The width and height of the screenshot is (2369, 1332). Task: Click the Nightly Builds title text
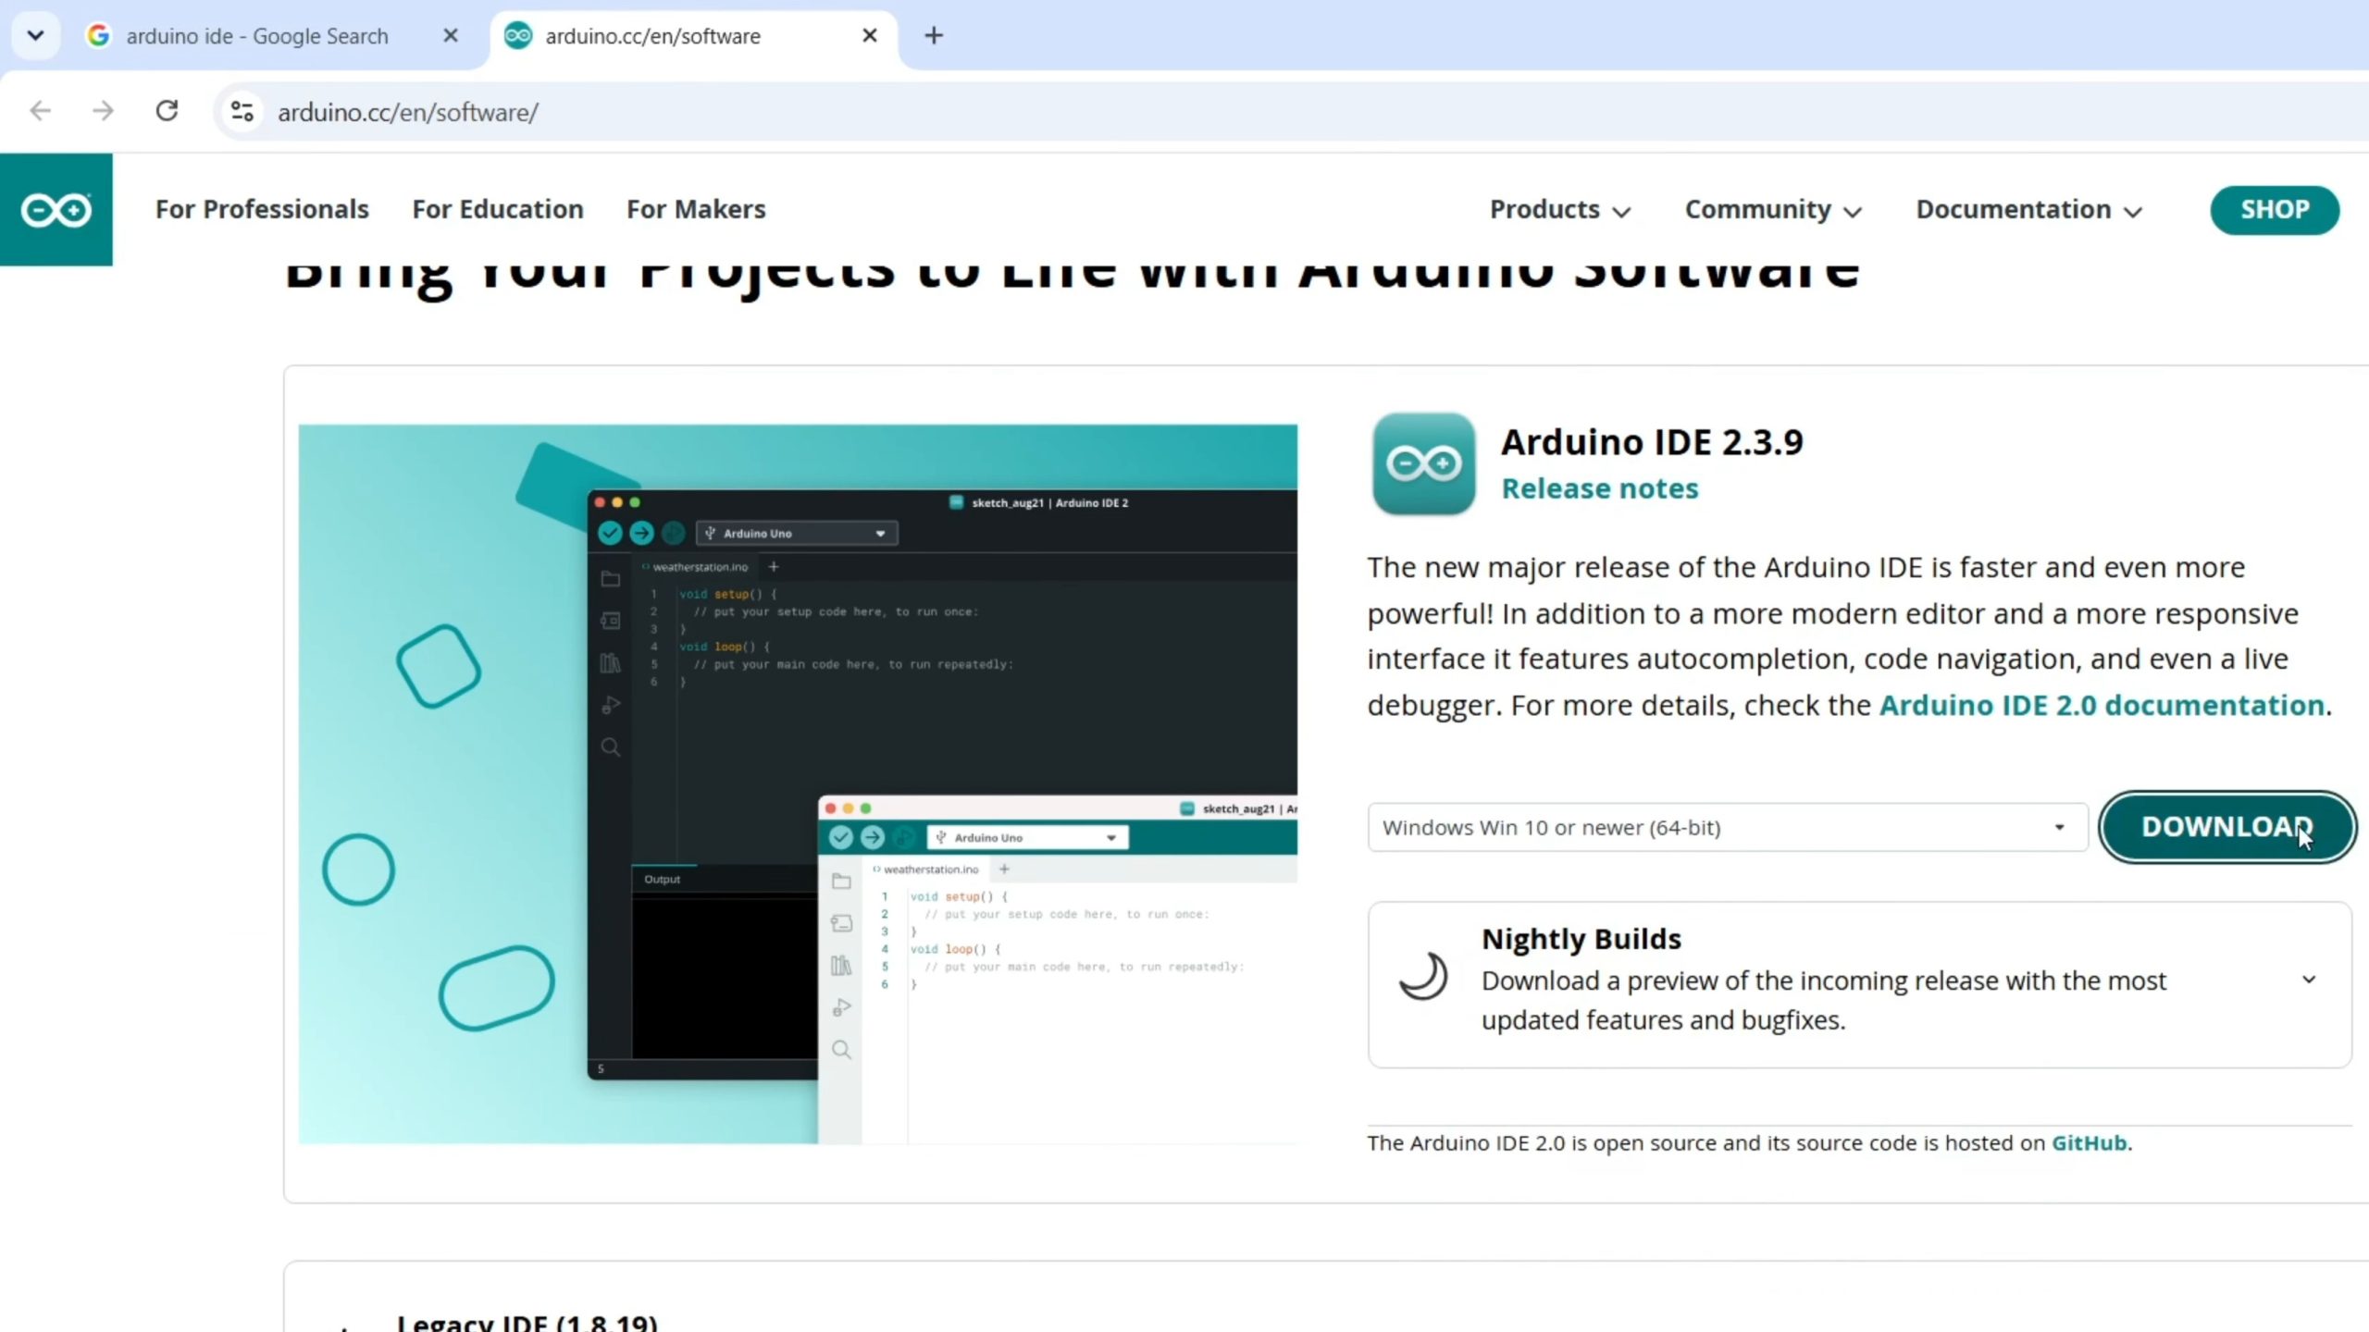(1581, 940)
